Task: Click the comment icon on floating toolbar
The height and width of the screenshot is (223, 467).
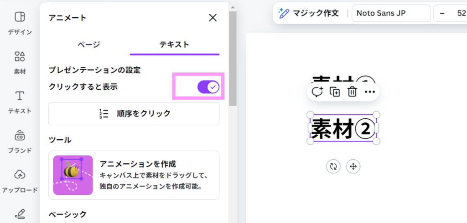Action: 317,92
